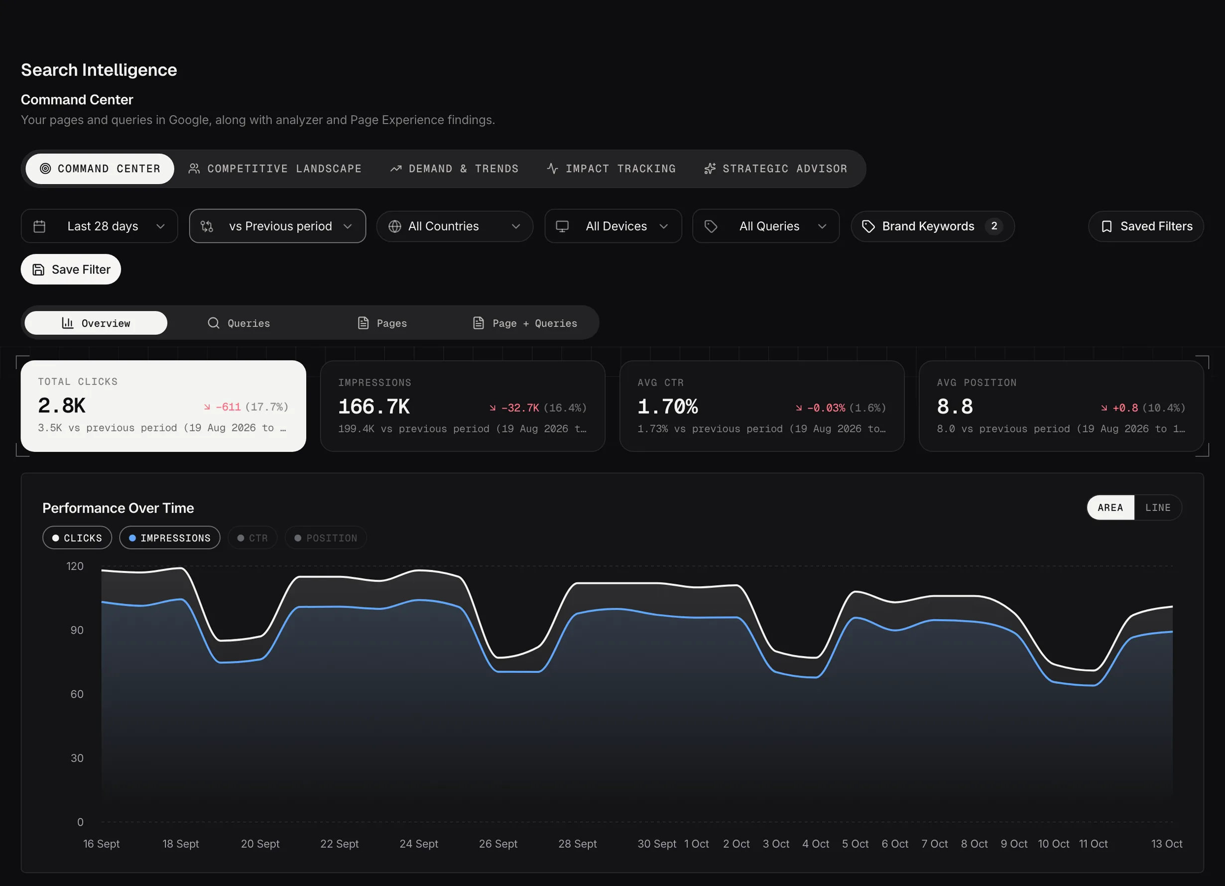Click the down-arrow trend icon on Total Clicks card
The height and width of the screenshot is (886, 1225).
click(207, 407)
